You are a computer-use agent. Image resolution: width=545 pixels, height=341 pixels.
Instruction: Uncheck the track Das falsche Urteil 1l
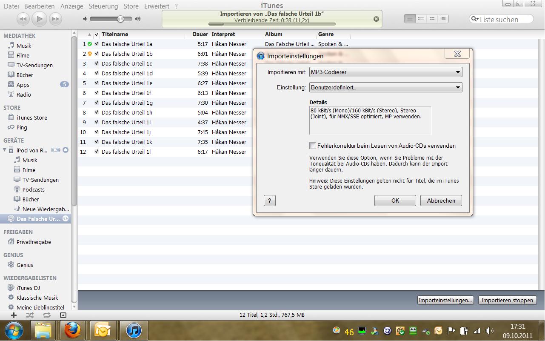tap(97, 152)
